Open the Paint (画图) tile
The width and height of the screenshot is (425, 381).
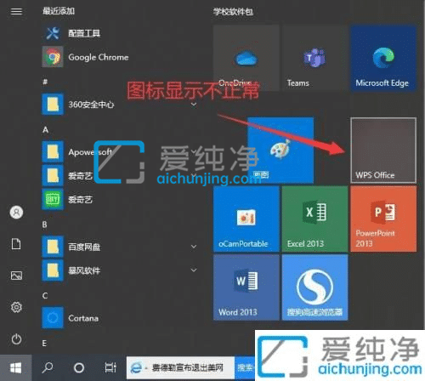click(280, 151)
